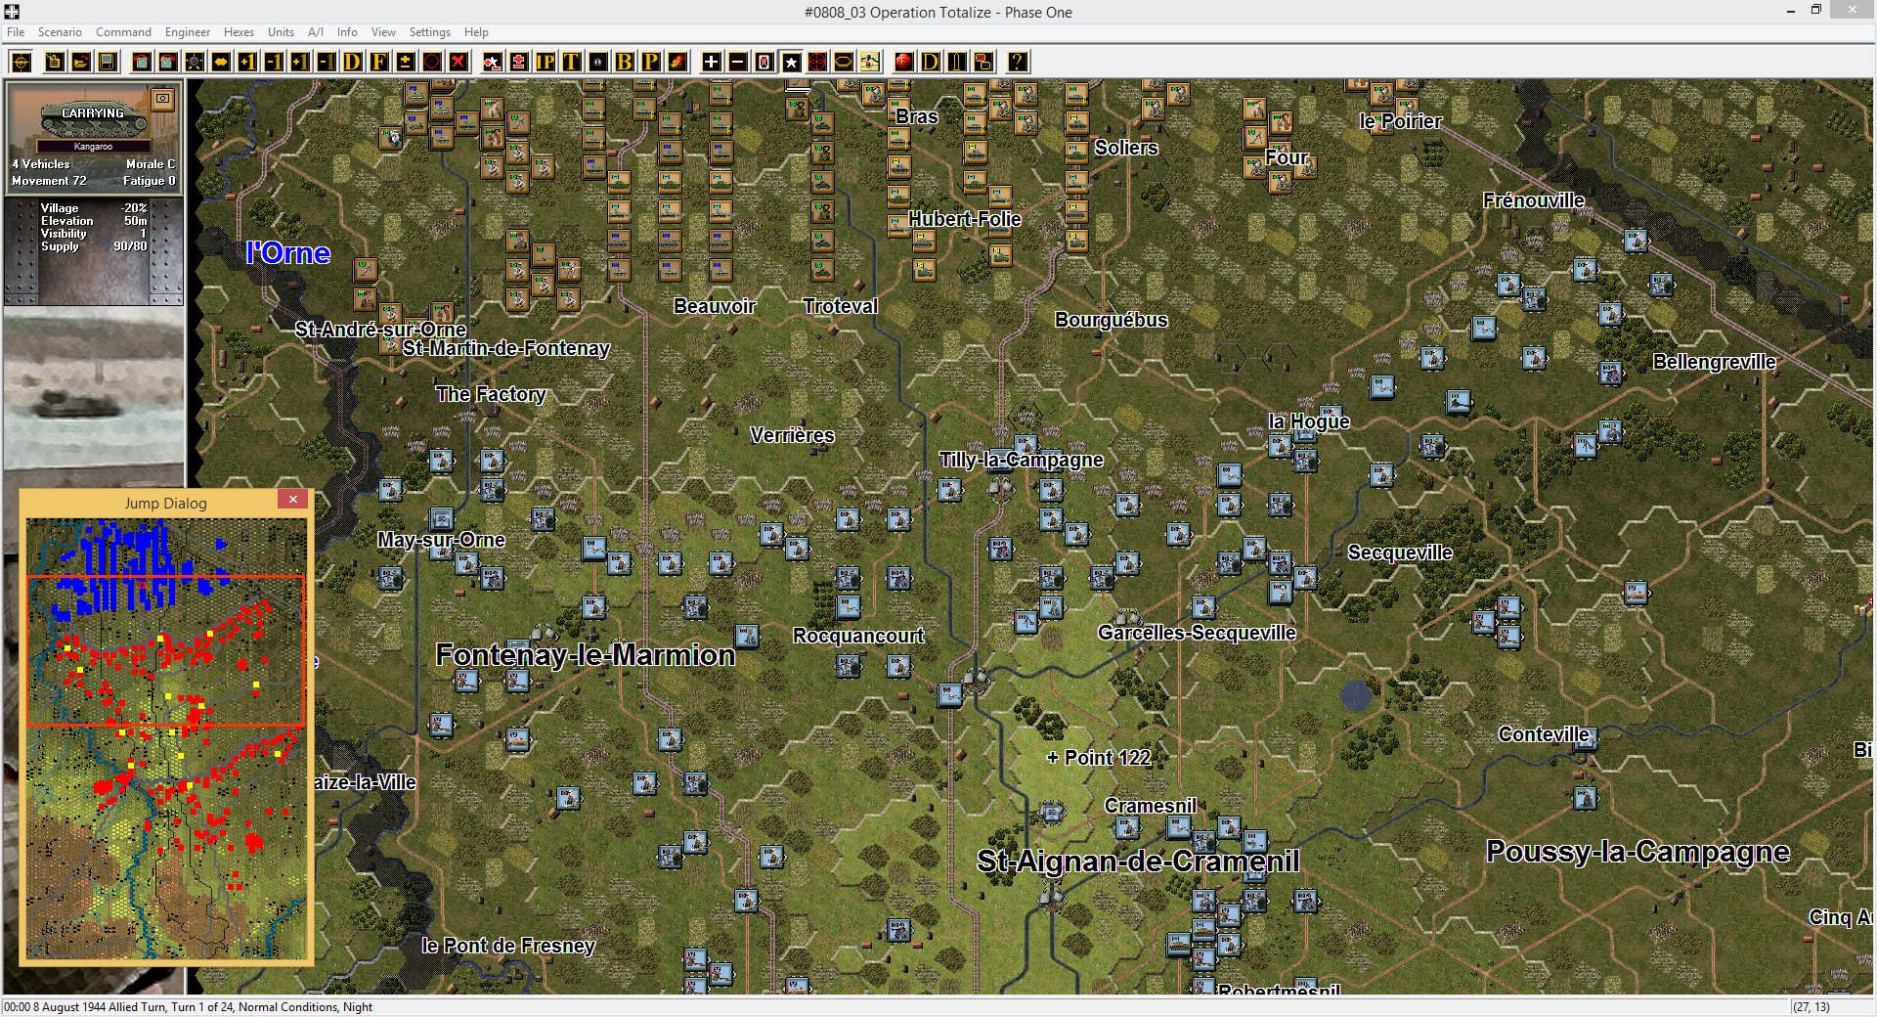Open the A/I menu
The width and height of the screenshot is (1877, 1017).
[315, 32]
